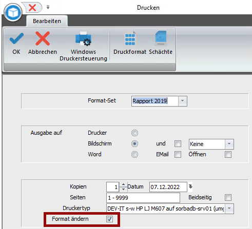
Task: Click into the Seiten range field
Action: [143, 198]
